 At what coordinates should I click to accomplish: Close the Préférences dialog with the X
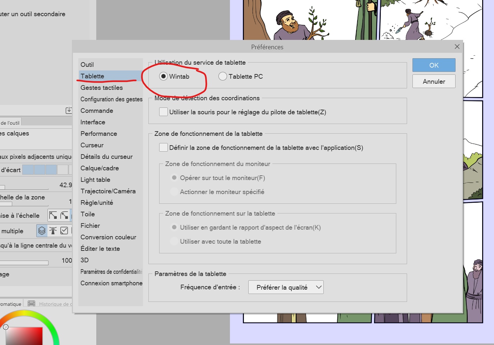pyautogui.click(x=457, y=47)
